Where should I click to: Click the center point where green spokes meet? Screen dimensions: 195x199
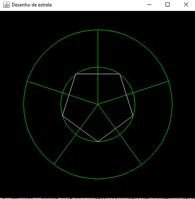tap(98, 104)
